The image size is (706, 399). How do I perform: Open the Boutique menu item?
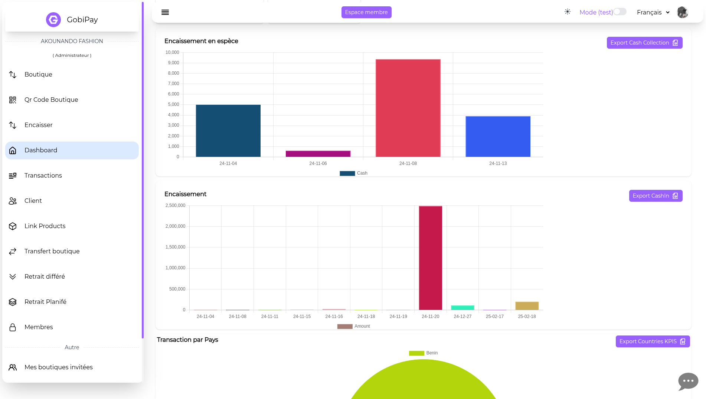72,75
